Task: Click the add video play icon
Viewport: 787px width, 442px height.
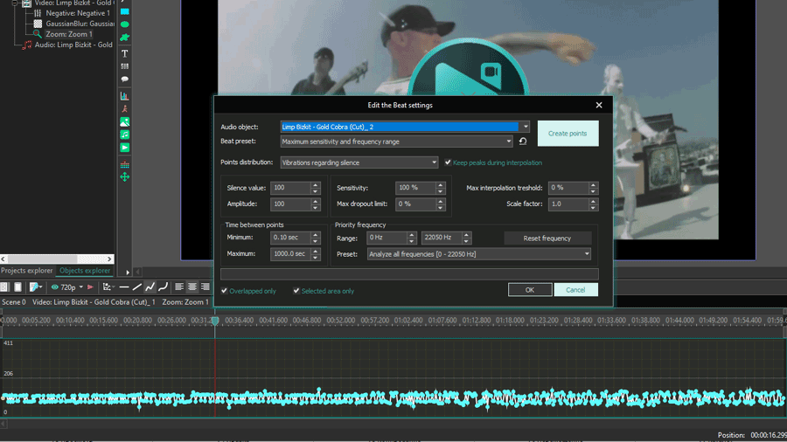Action: (124, 148)
